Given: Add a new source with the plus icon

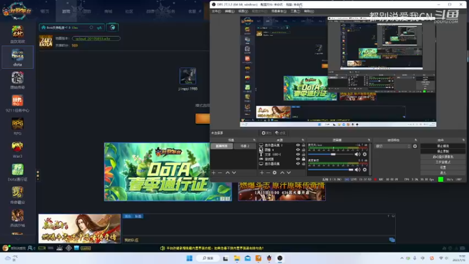Looking at the screenshot, I should (261, 172).
